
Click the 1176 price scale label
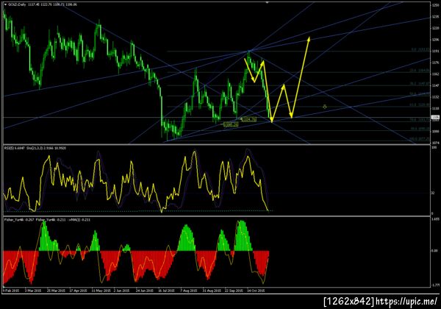(435, 63)
